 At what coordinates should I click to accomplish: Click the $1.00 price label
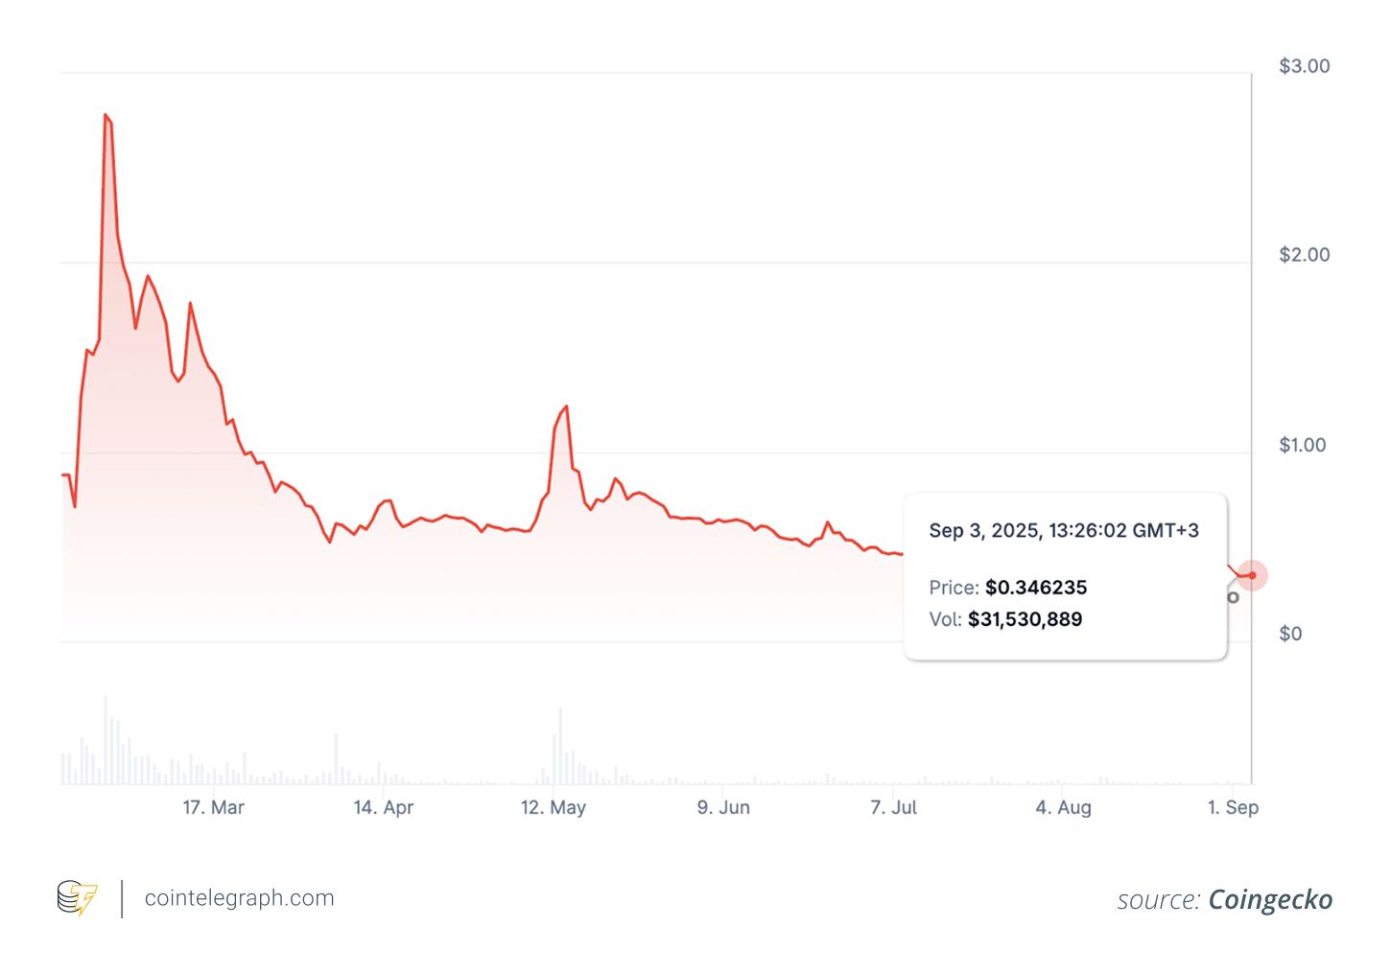click(x=1303, y=444)
